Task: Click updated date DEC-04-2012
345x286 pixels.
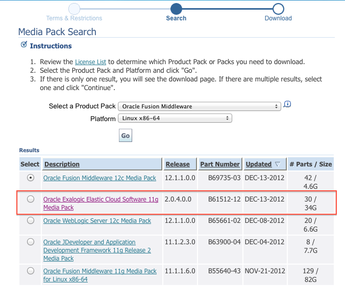Action: [265, 242]
